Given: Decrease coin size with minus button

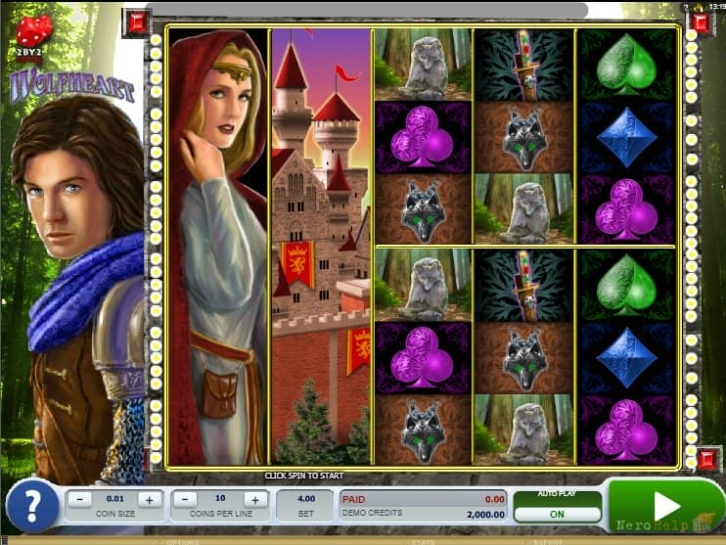Looking at the screenshot, I should pos(79,500).
